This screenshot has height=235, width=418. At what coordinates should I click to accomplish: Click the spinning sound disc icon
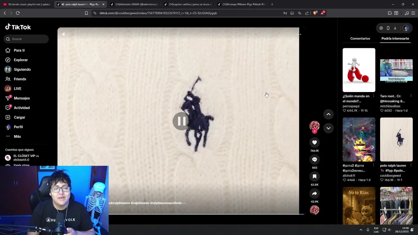click(x=314, y=210)
